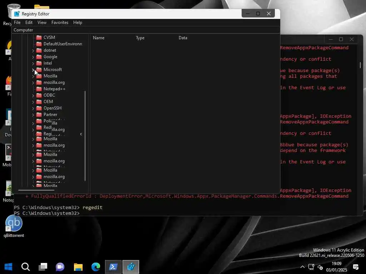
Task: Click the 'regedit' command text in PowerShell
Action: click(x=93, y=207)
